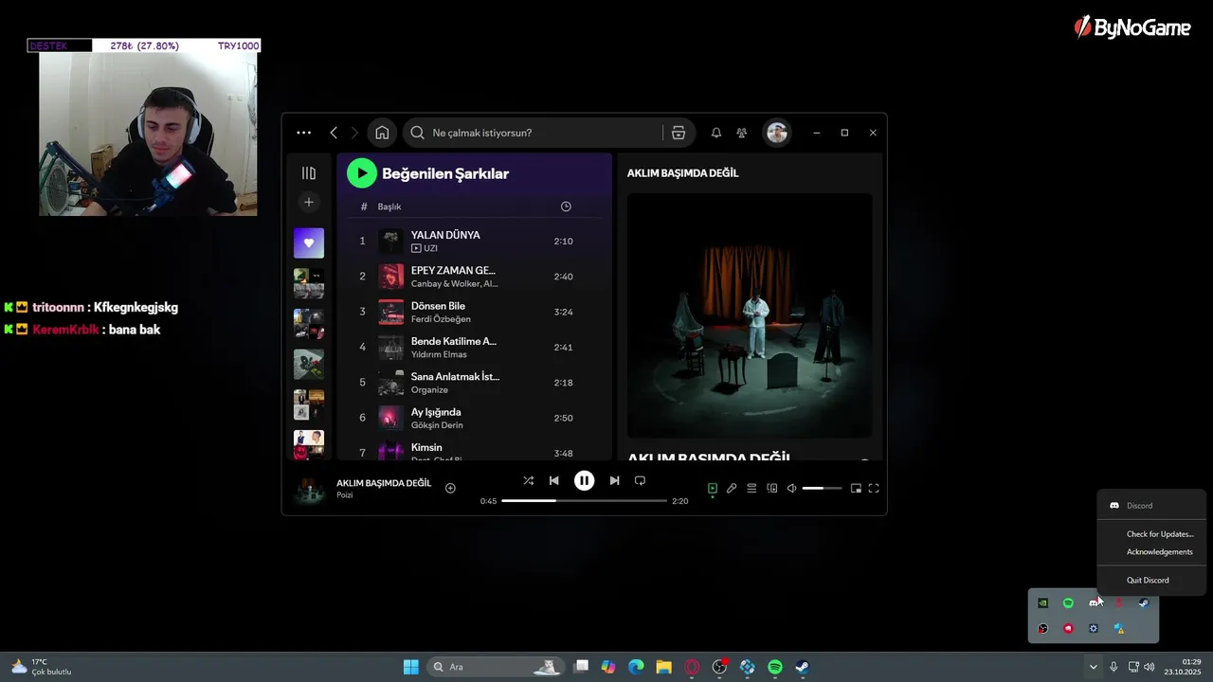This screenshot has width=1213, height=682.
Task: Open the taskbar clock and date
Action: coord(1184,667)
